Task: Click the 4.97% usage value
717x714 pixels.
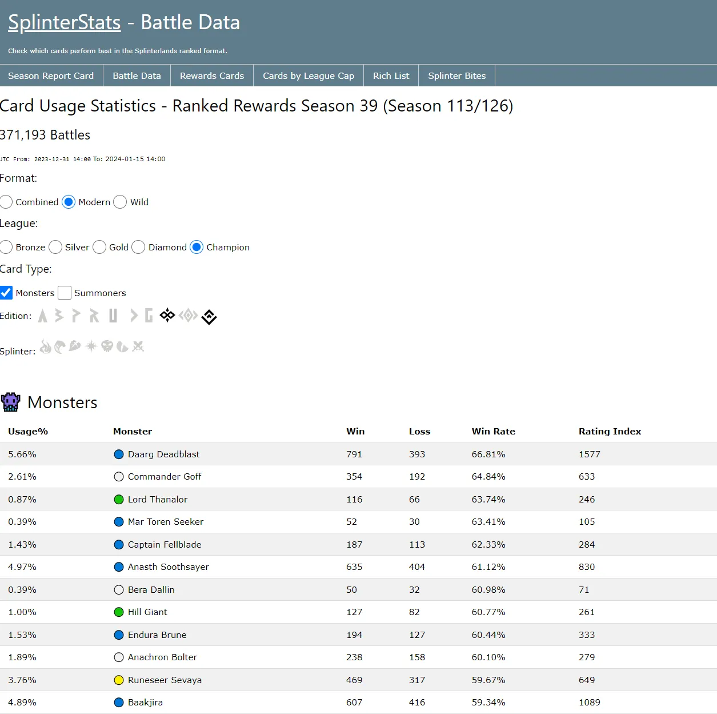Action: pyautogui.click(x=22, y=567)
